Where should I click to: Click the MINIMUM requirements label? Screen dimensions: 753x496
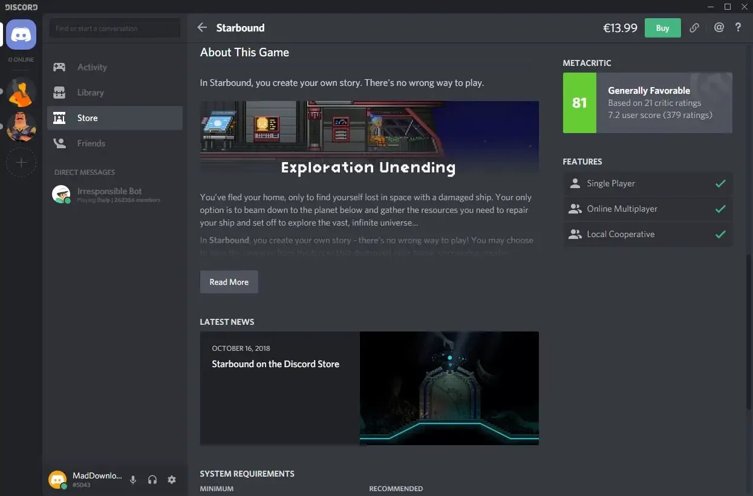click(x=217, y=489)
